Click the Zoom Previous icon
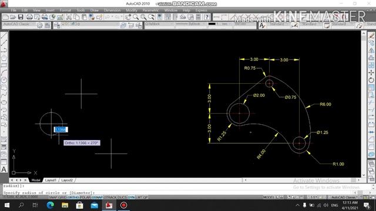 151,17
